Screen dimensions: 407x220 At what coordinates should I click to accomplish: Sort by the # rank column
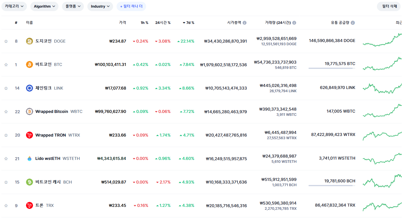pos(16,22)
